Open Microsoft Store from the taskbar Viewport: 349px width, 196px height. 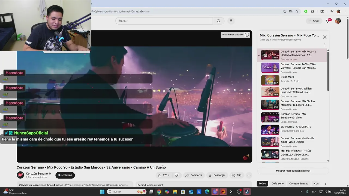click(x=183, y=192)
